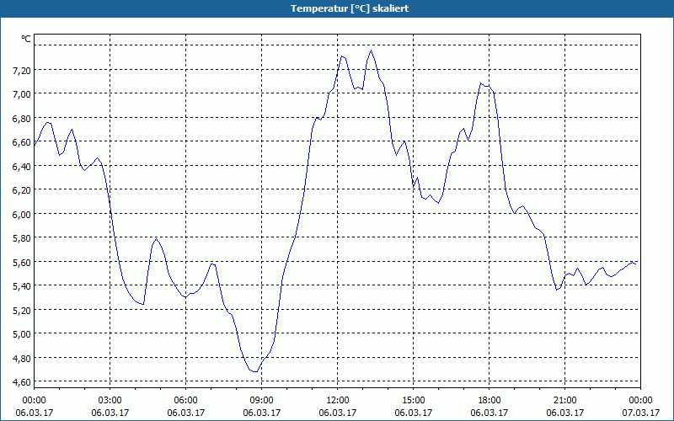Image resolution: width=674 pixels, height=421 pixels.
Task: Click the 'Temperatur [°C] skaliert' title bar
Action: (x=337, y=8)
